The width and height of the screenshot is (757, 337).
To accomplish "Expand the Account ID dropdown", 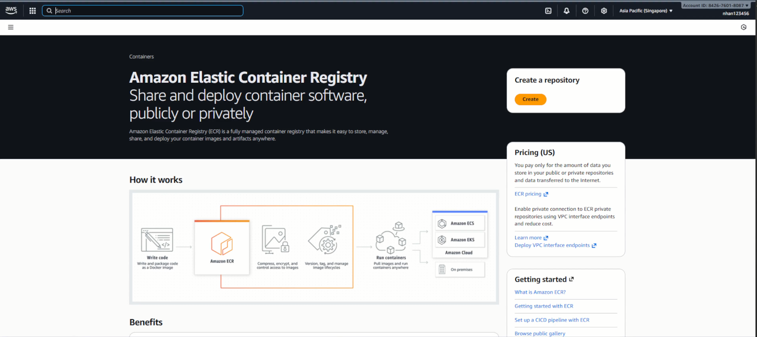I will click(716, 5).
